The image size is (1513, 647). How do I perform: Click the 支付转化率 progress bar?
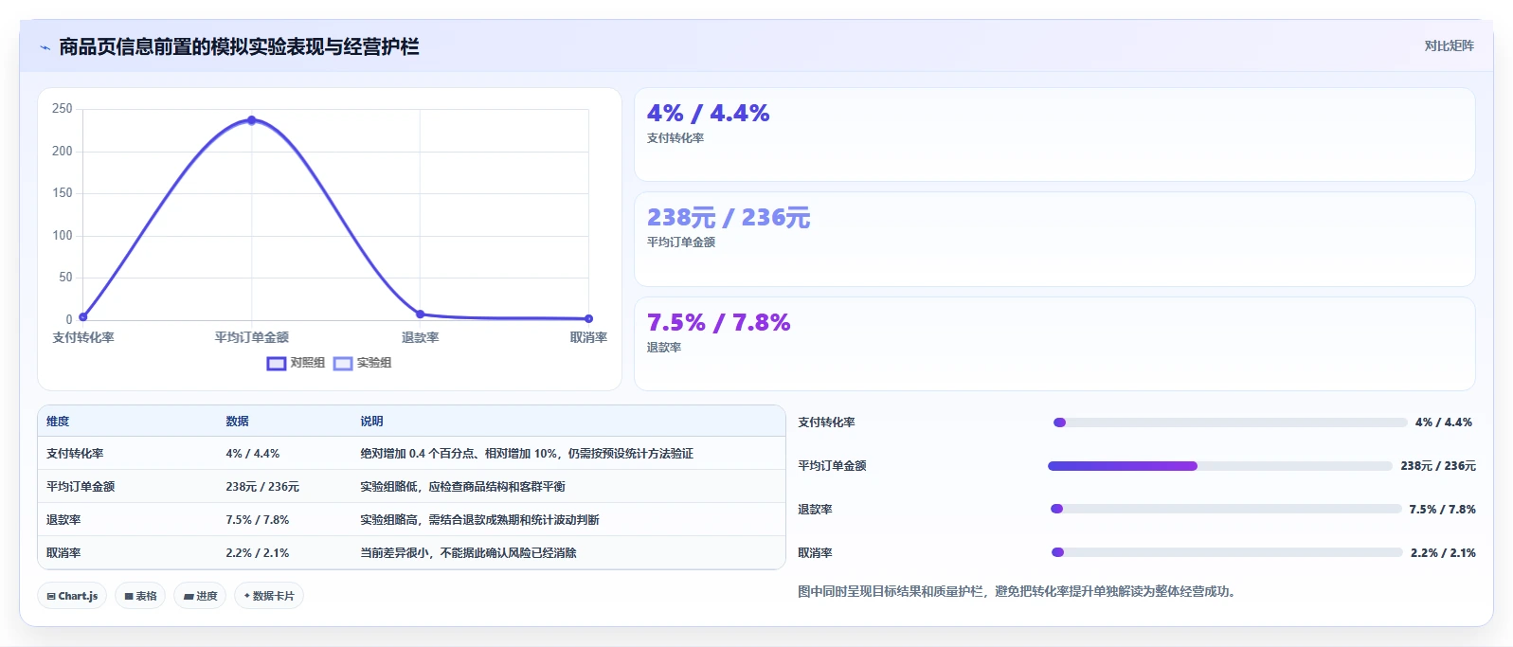[1230, 422]
